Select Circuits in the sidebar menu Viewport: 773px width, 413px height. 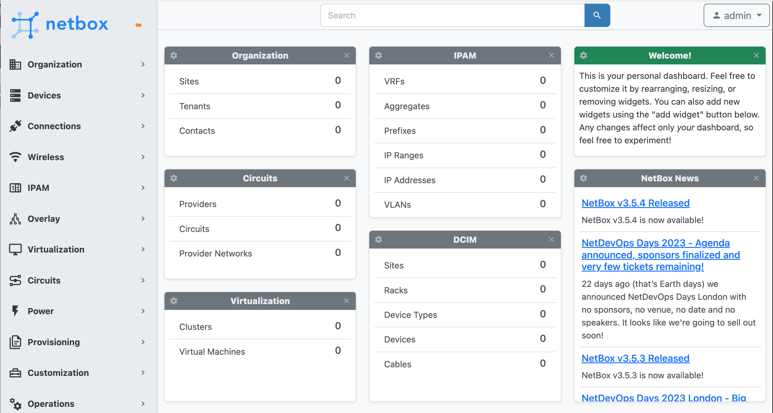[x=44, y=280]
